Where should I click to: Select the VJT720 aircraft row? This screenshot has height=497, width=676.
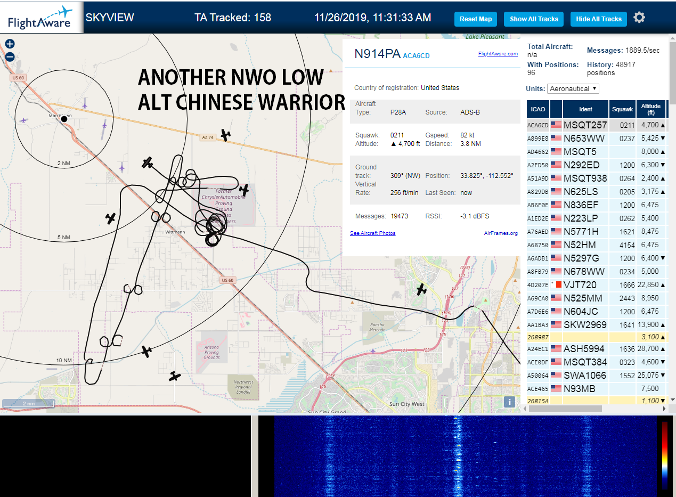[x=596, y=285]
